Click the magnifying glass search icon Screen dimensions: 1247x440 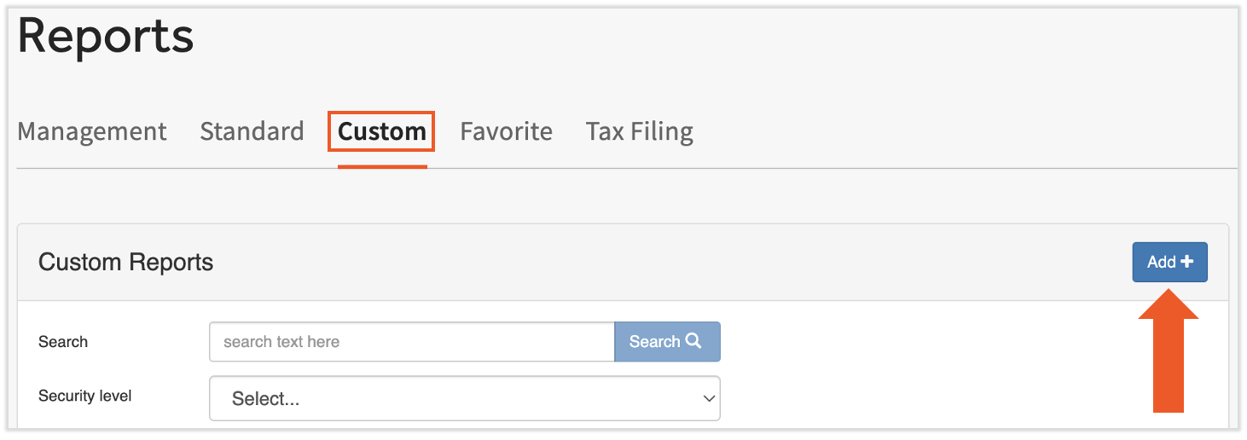(693, 341)
